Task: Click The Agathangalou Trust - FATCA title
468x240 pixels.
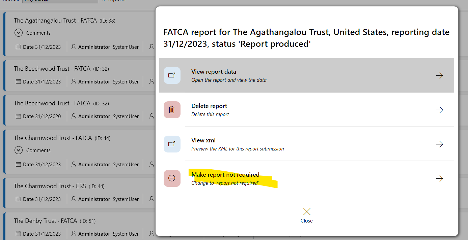Action: click(56, 21)
